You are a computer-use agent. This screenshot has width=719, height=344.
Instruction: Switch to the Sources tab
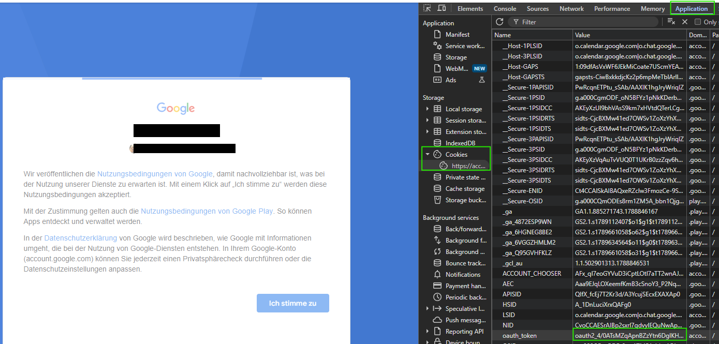pyautogui.click(x=538, y=9)
